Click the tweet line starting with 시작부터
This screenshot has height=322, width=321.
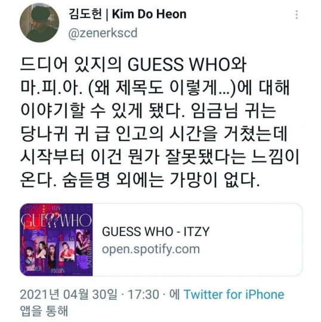click(x=159, y=158)
